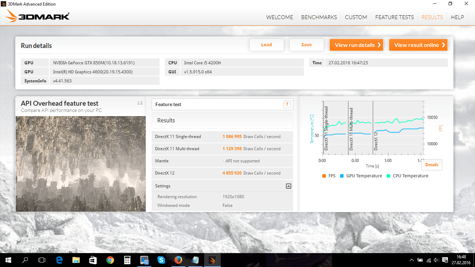This screenshot has height=267, width=475.
Task: Open the Windows Start menu
Action: click(8, 260)
